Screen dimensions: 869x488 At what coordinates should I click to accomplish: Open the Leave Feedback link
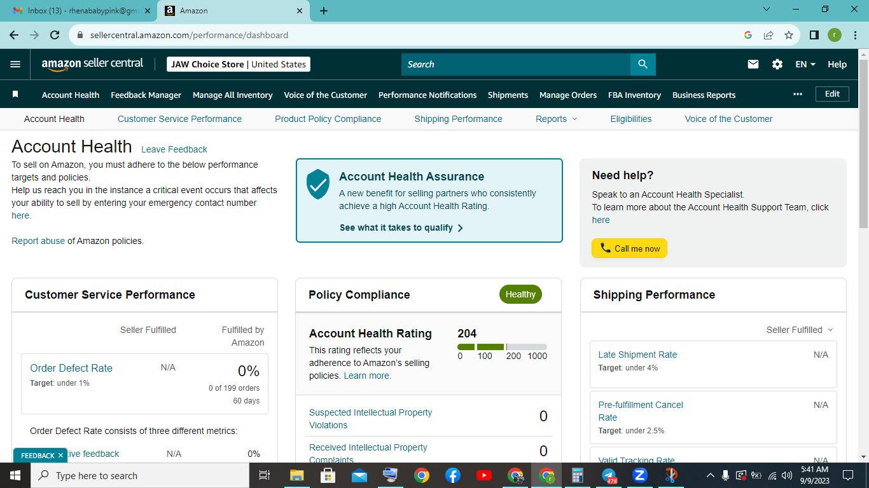click(x=174, y=149)
